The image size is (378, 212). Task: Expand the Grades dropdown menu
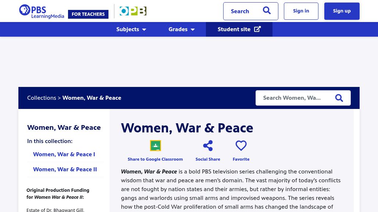point(181,29)
